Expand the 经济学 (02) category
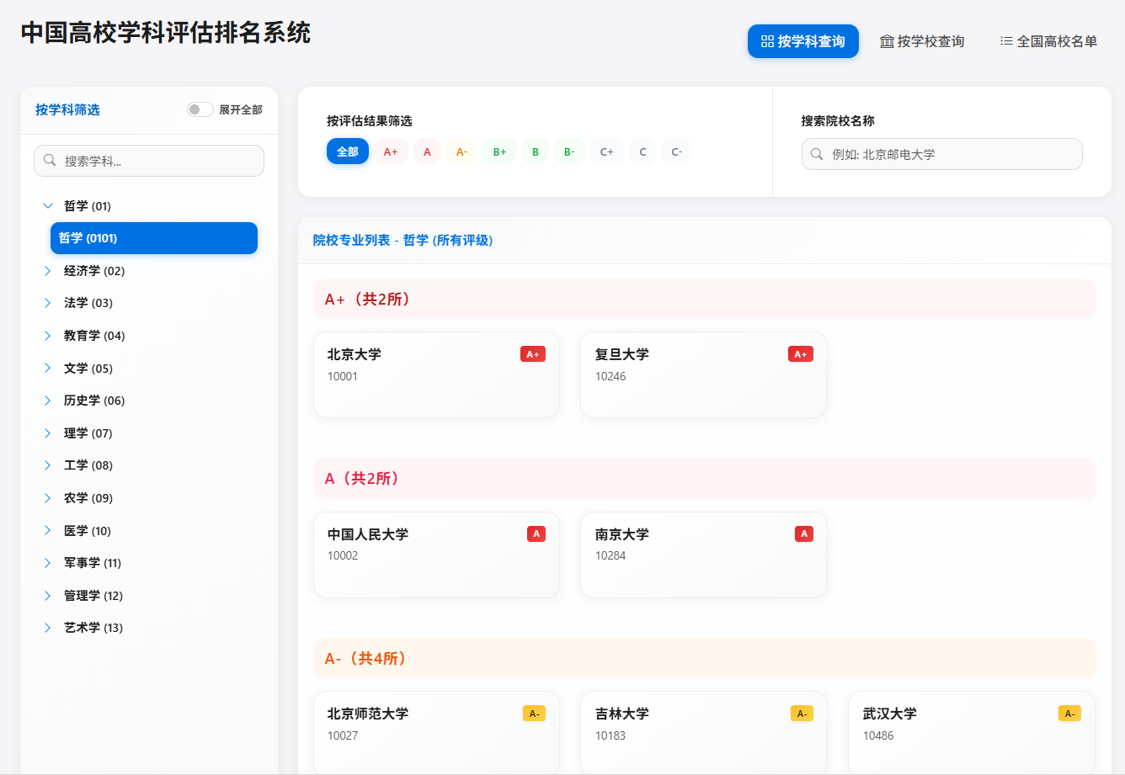The width and height of the screenshot is (1125, 775). [x=48, y=271]
